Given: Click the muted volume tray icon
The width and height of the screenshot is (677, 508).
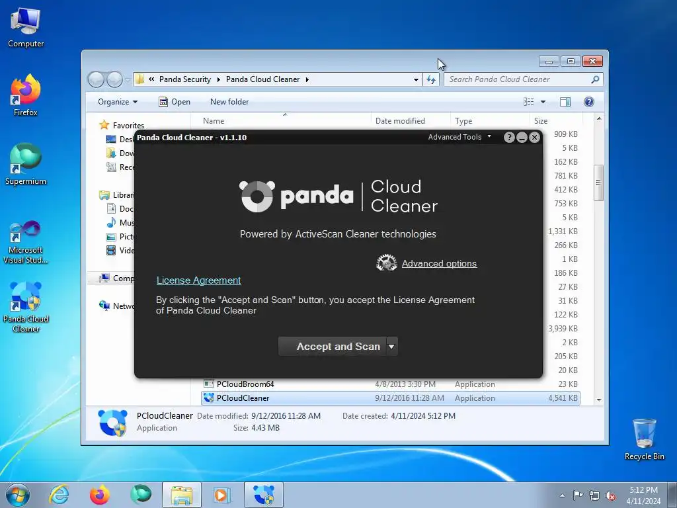Looking at the screenshot, I should 610,495.
